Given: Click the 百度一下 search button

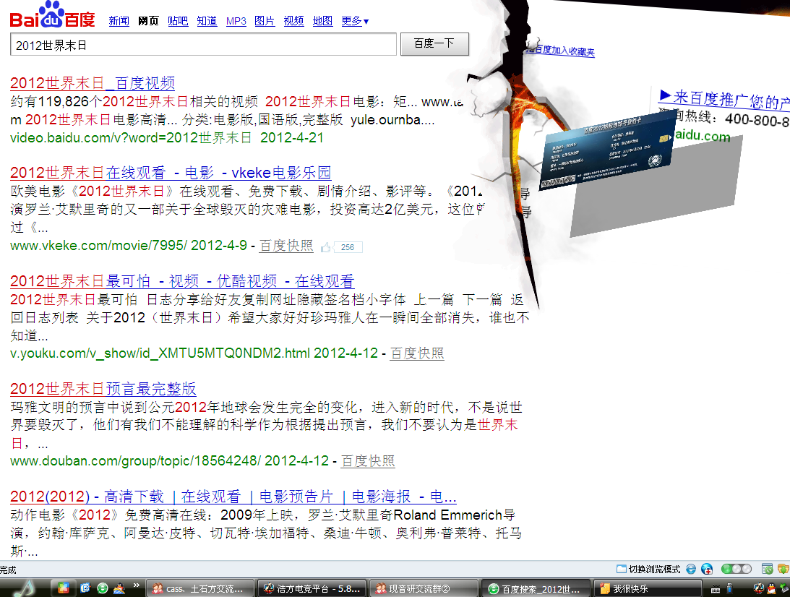Looking at the screenshot, I should point(434,44).
